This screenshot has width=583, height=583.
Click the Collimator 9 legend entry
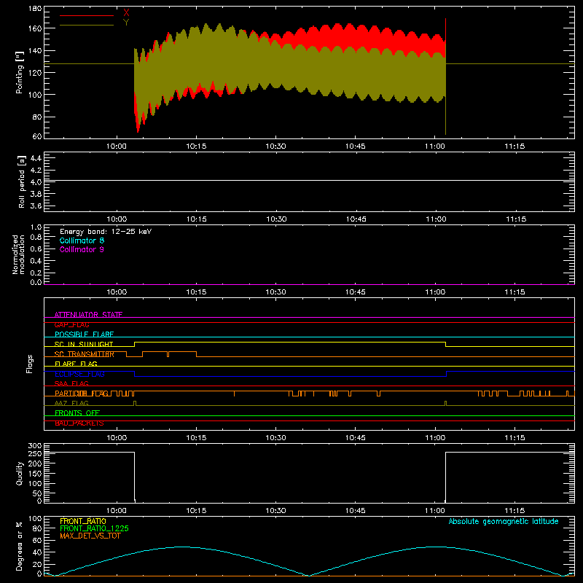click(82, 249)
